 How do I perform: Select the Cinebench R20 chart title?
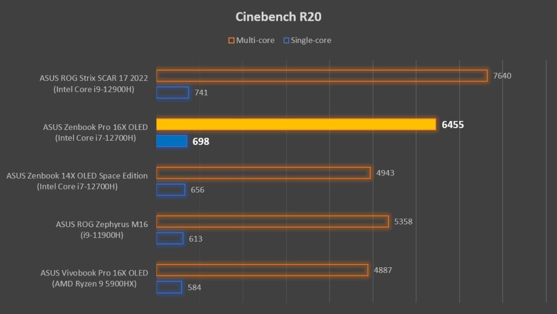tap(278, 17)
